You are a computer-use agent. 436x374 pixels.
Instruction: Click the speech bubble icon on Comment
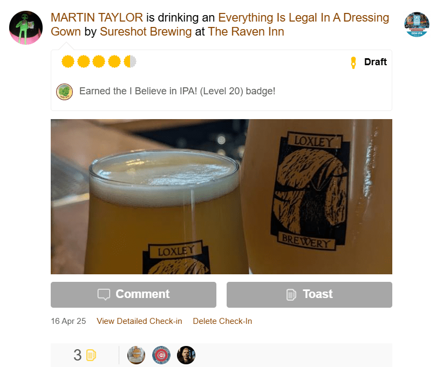(104, 294)
